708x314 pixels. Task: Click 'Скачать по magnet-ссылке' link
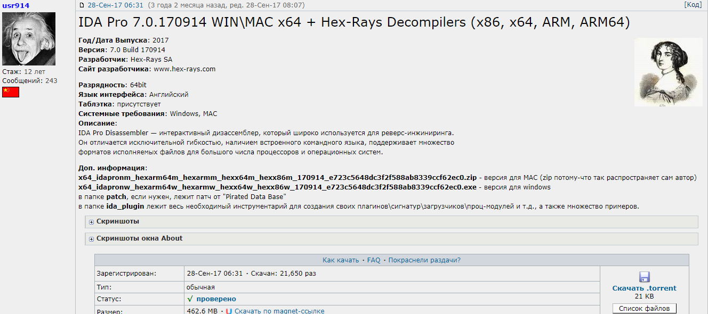pyautogui.click(x=279, y=311)
